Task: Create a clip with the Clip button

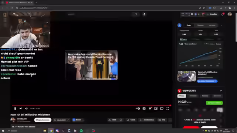Action: tap(162, 120)
